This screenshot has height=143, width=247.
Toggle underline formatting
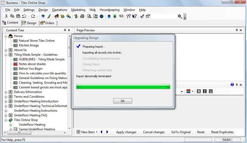tap(211, 91)
